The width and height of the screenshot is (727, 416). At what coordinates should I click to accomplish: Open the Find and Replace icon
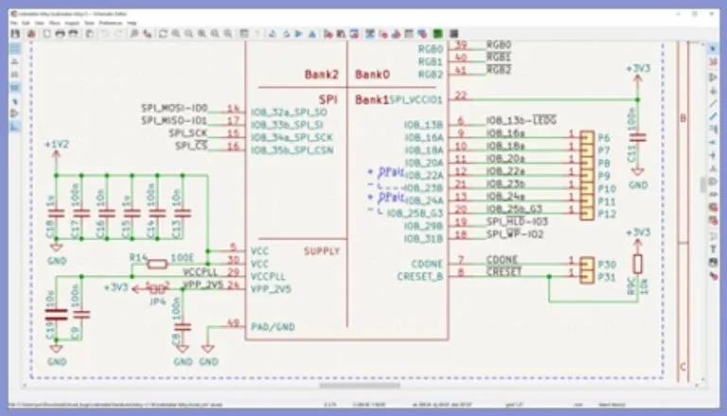(147, 34)
